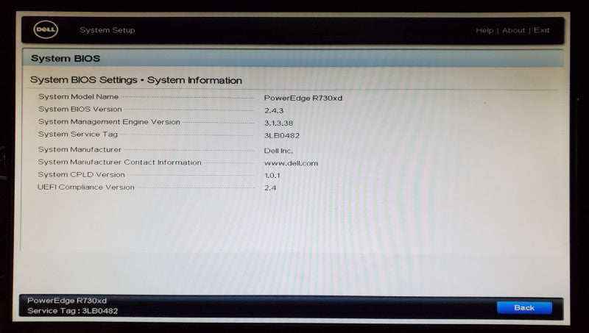Select the BIOS version value 2.4.3
589x333 pixels.
pos(274,110)
